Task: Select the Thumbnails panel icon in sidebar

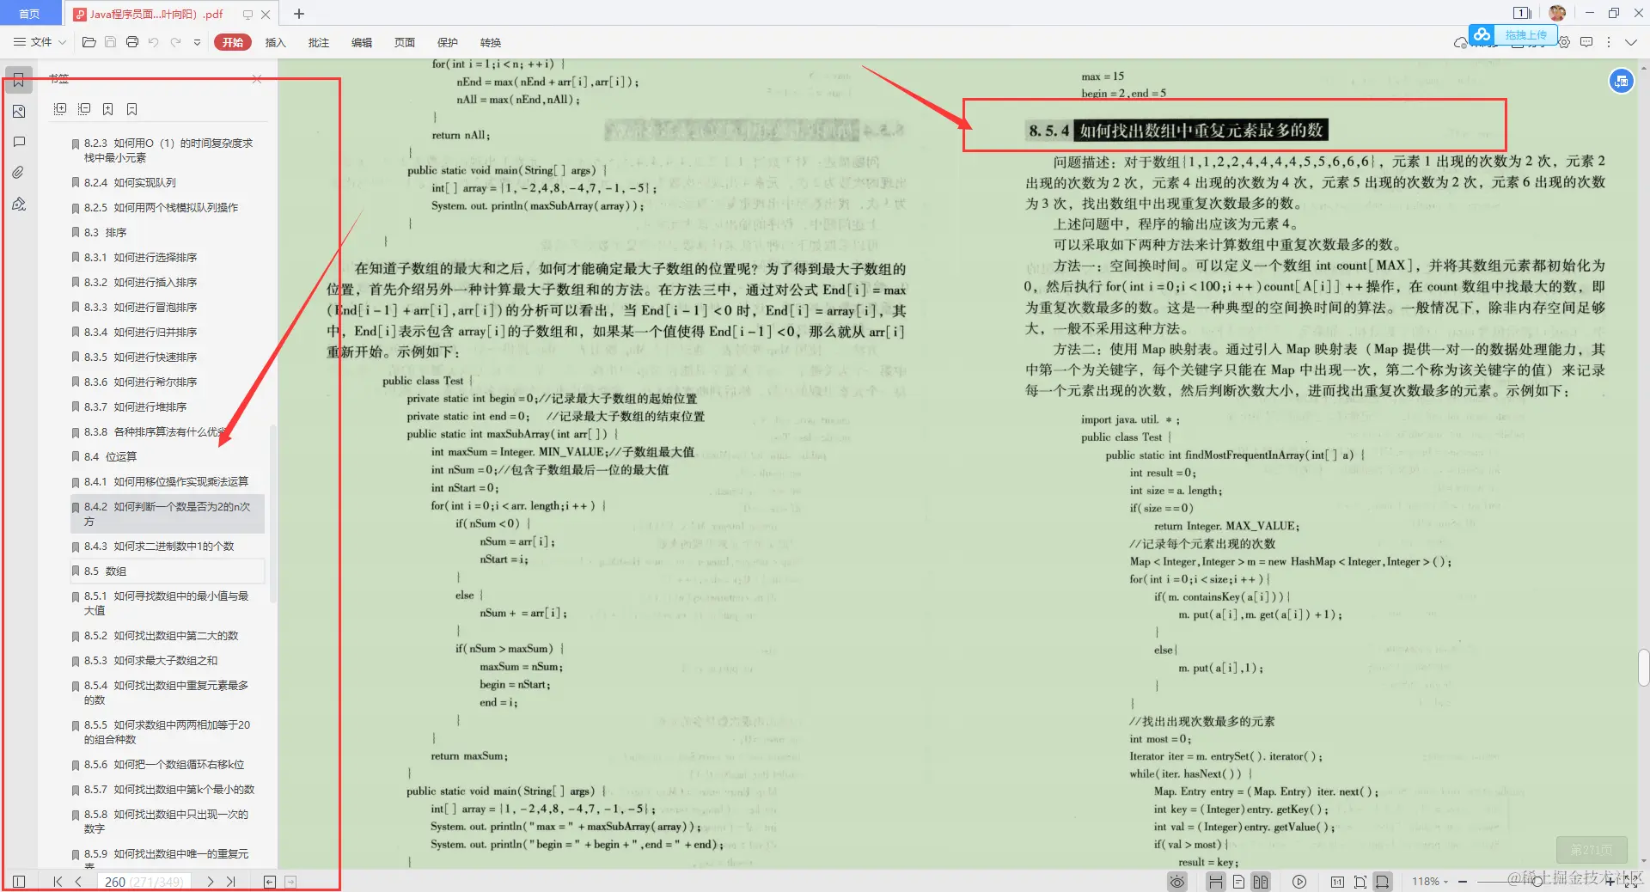Action: click(x=19, y=111)
